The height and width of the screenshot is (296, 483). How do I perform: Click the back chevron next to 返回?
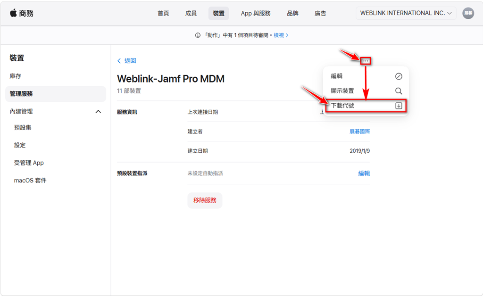point(119,61)
